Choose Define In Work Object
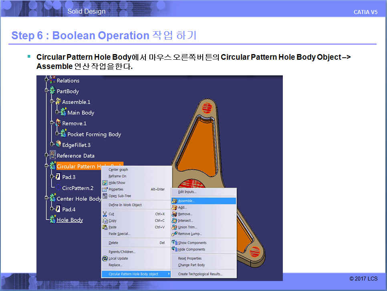387x291 pixels. click(x=125, y=205)
